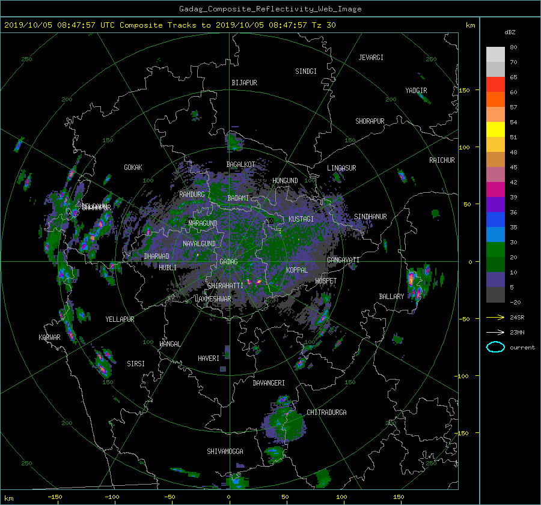Click the JEVARGI city label
The height and width of the screenshot is (505, 541).
(x=371, y=58)
